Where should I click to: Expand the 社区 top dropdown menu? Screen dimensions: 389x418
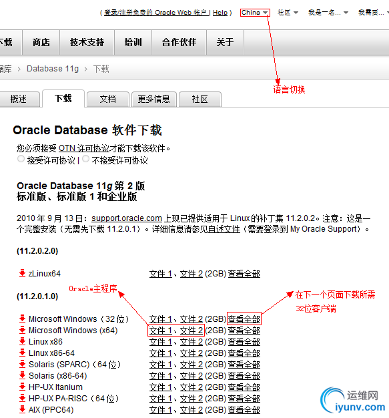click(288, 13)
